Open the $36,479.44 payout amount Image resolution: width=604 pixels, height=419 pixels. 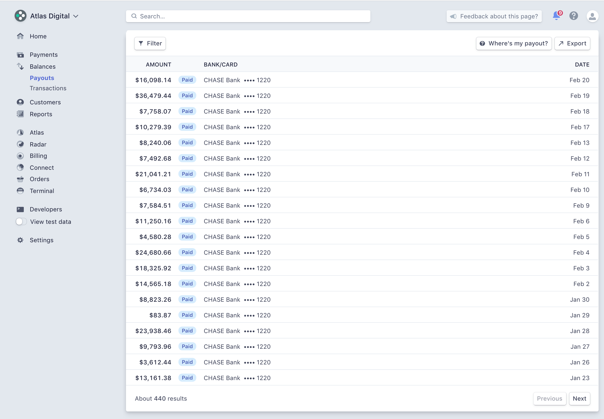pyautogui.click(x=153, y=96)
